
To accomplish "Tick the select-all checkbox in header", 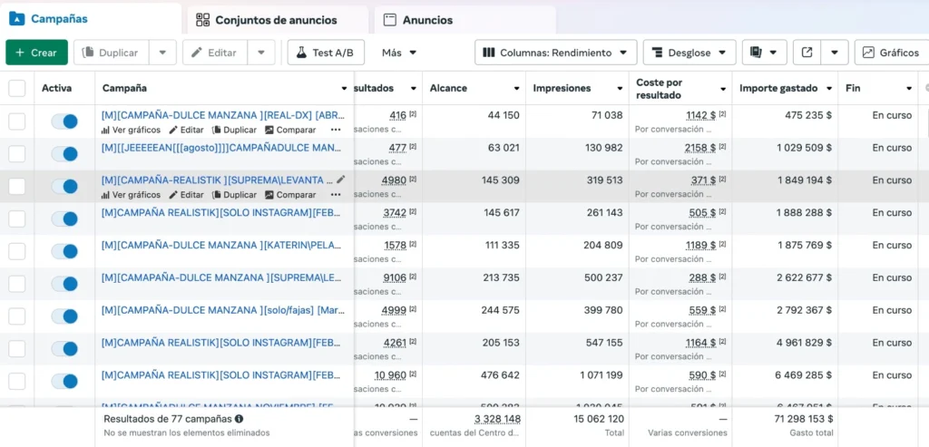I will coord(17,88).
